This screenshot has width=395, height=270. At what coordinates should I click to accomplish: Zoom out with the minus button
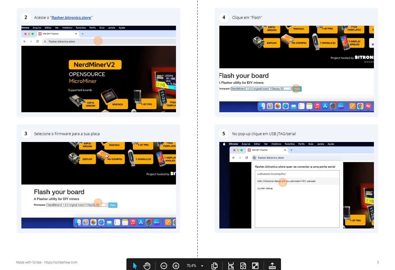(164, 266)
